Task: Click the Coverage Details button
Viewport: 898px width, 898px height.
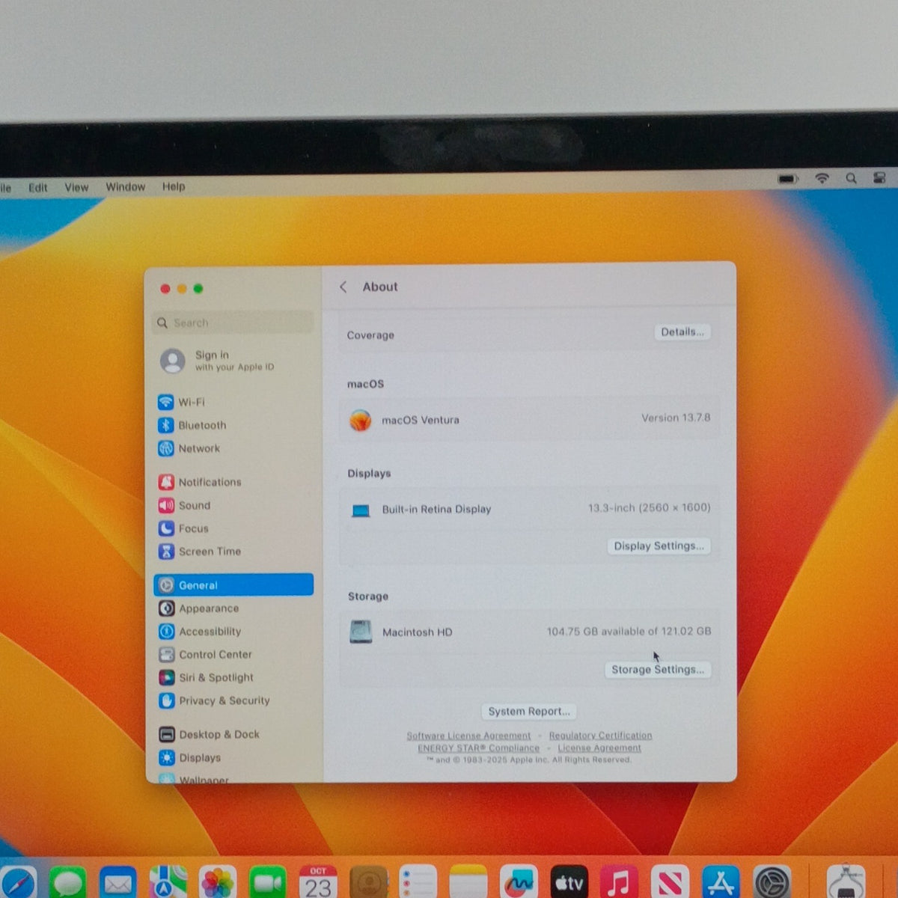Action: tap(682, 332)
